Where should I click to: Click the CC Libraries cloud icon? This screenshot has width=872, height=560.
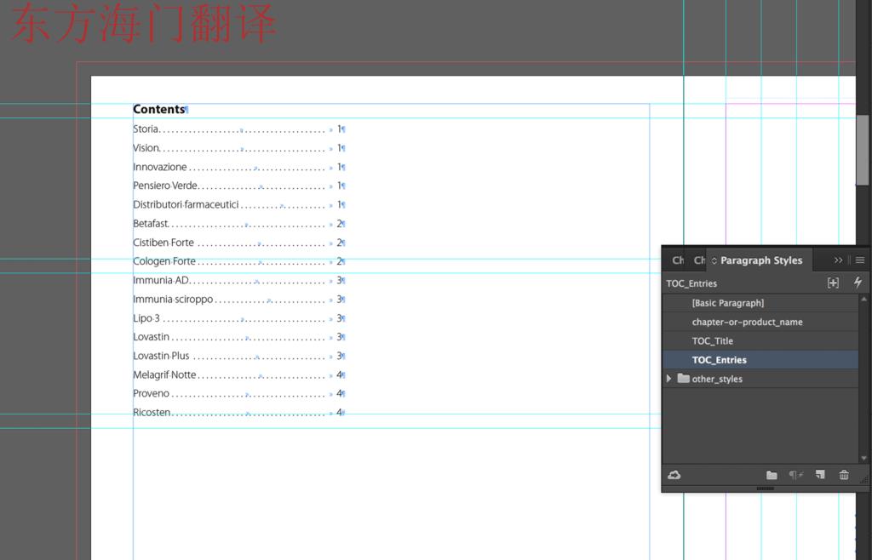674,475
